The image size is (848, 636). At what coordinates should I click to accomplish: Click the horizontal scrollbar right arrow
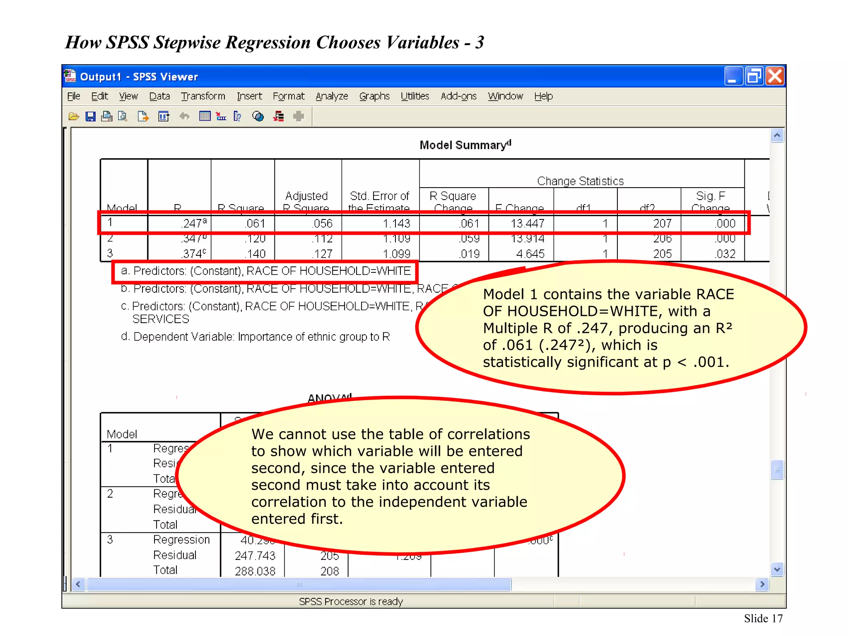762,584
